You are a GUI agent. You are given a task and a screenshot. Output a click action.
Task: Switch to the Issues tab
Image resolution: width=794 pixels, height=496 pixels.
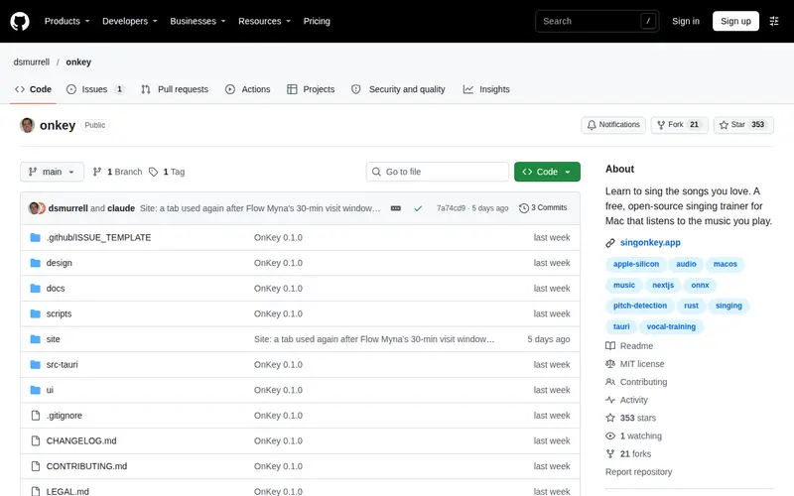pyautogui.click(x=95, y=89)
